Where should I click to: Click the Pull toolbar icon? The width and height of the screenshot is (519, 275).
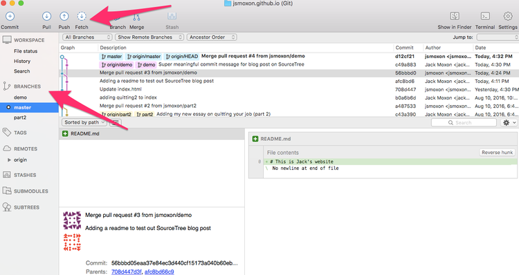point(46,16)
